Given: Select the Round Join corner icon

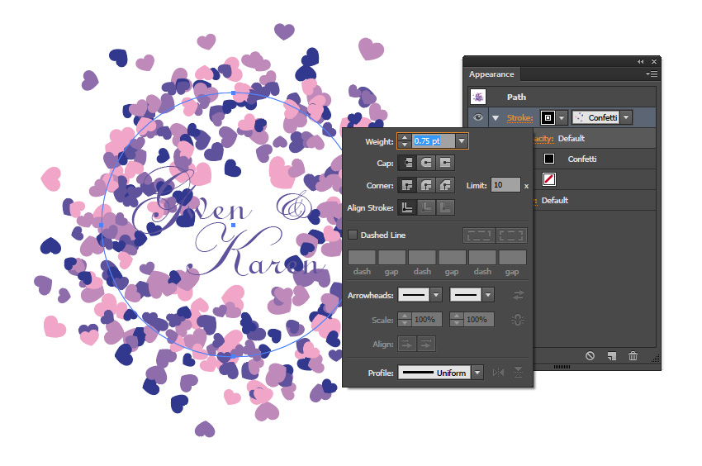Looking at the screenshot, I should tap(426, 185).
